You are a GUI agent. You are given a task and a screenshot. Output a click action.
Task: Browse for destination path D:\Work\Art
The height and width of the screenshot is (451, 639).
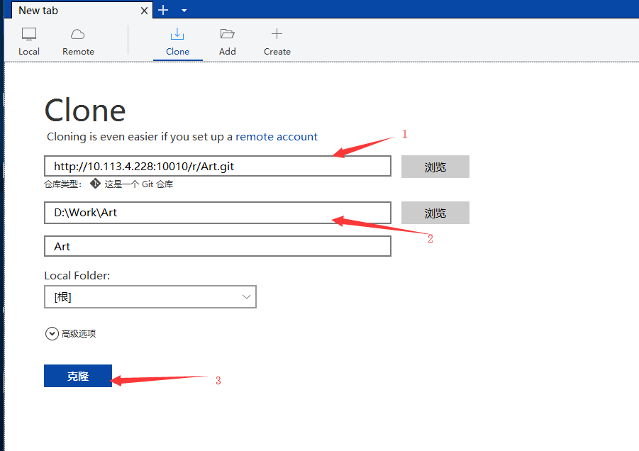[x=435, y=213]
